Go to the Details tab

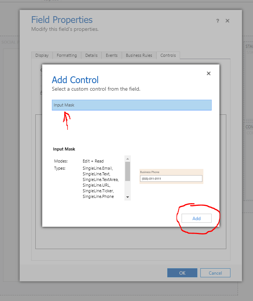coord(91,55)
